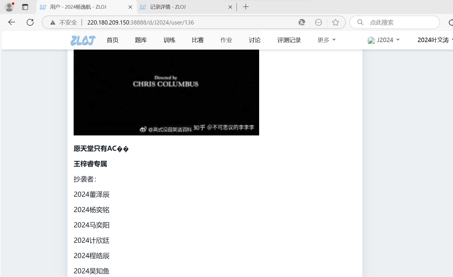Click the name 2024马奕阳

coord(91,225)
